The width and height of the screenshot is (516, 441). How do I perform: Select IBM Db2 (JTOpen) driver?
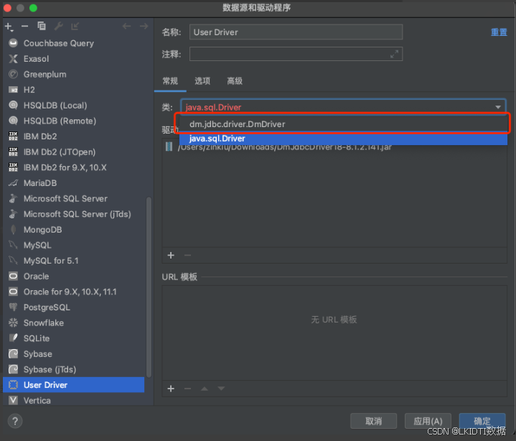(74, 152)
